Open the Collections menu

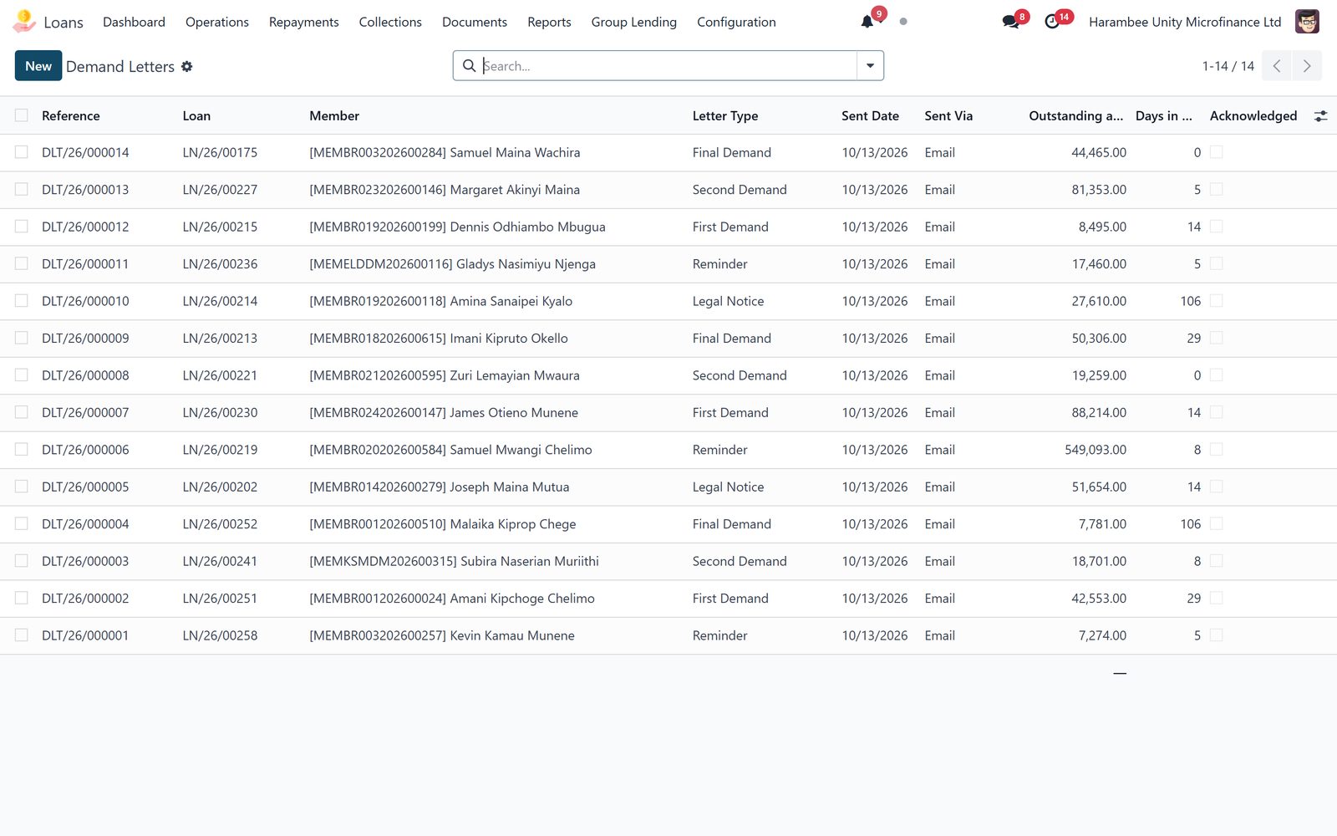click(390, 22)
